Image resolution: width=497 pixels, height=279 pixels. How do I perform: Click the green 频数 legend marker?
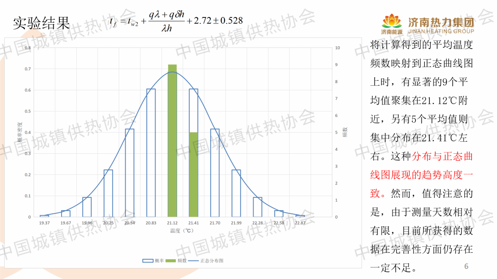pos(170,261)
